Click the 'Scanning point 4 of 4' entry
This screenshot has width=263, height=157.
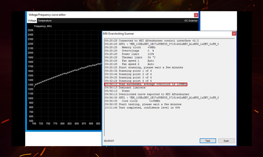[x=128, y=81]
